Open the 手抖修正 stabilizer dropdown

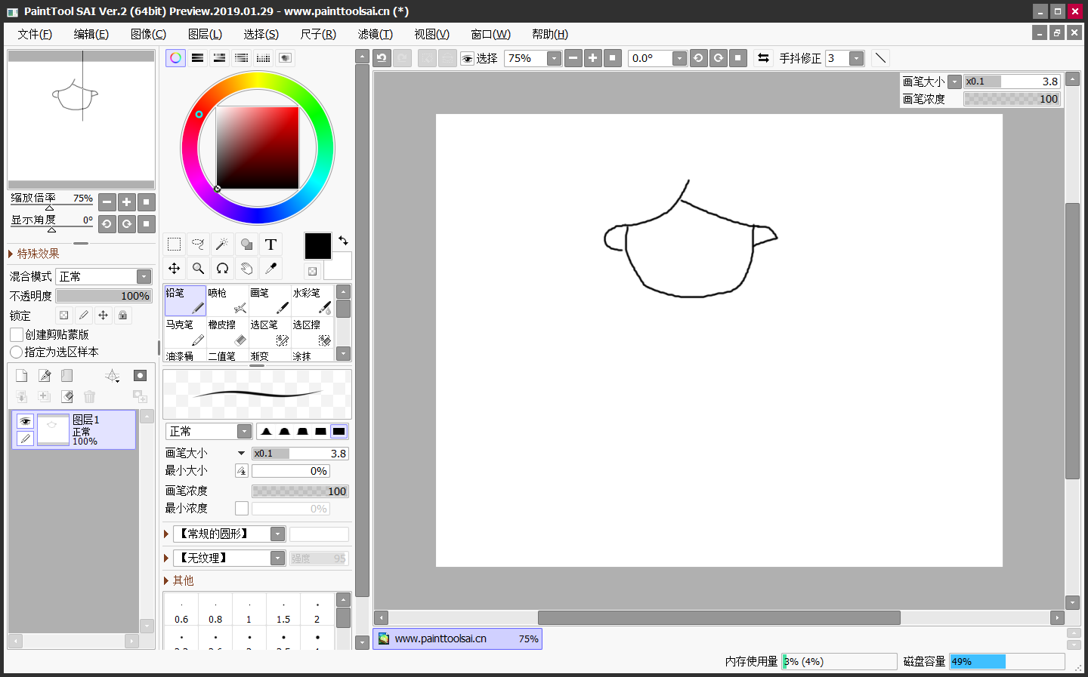coord(856,58)
